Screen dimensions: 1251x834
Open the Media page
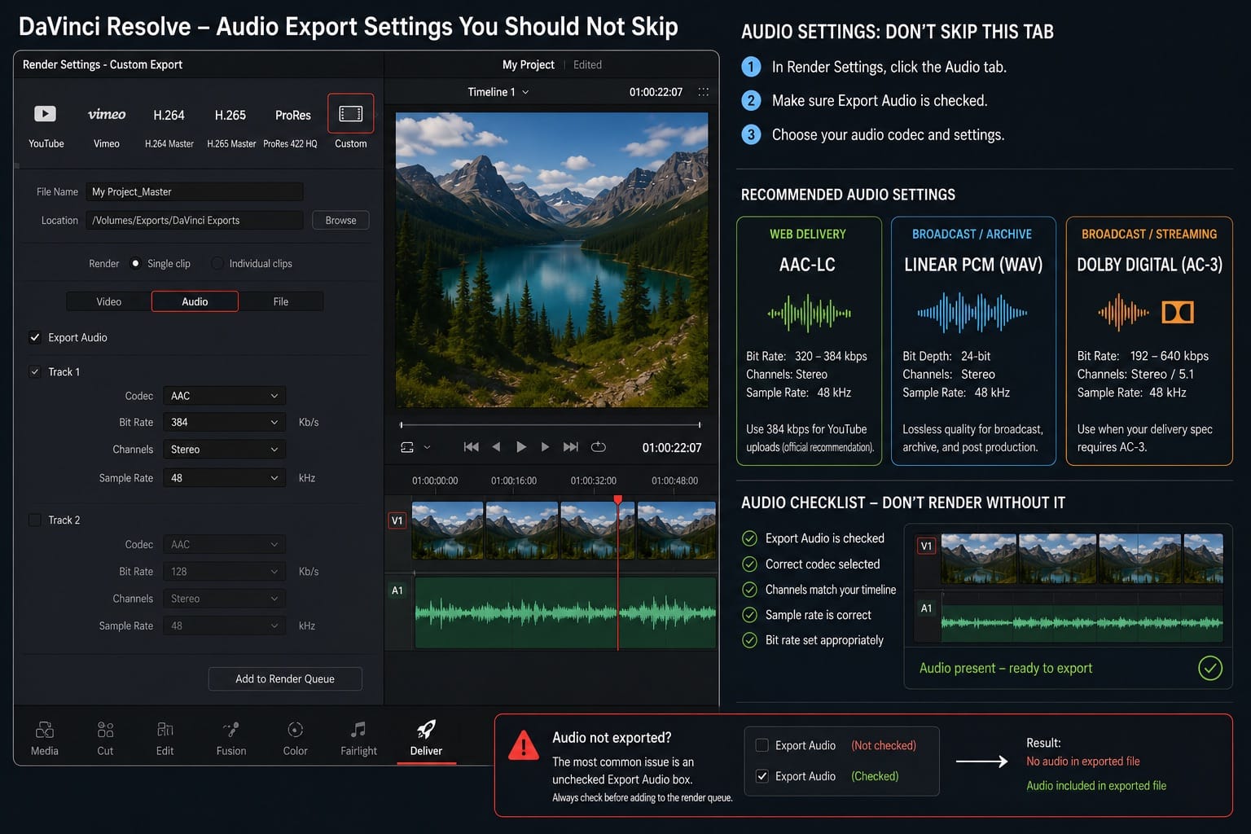pyautogui.click(x=45, y=738)
